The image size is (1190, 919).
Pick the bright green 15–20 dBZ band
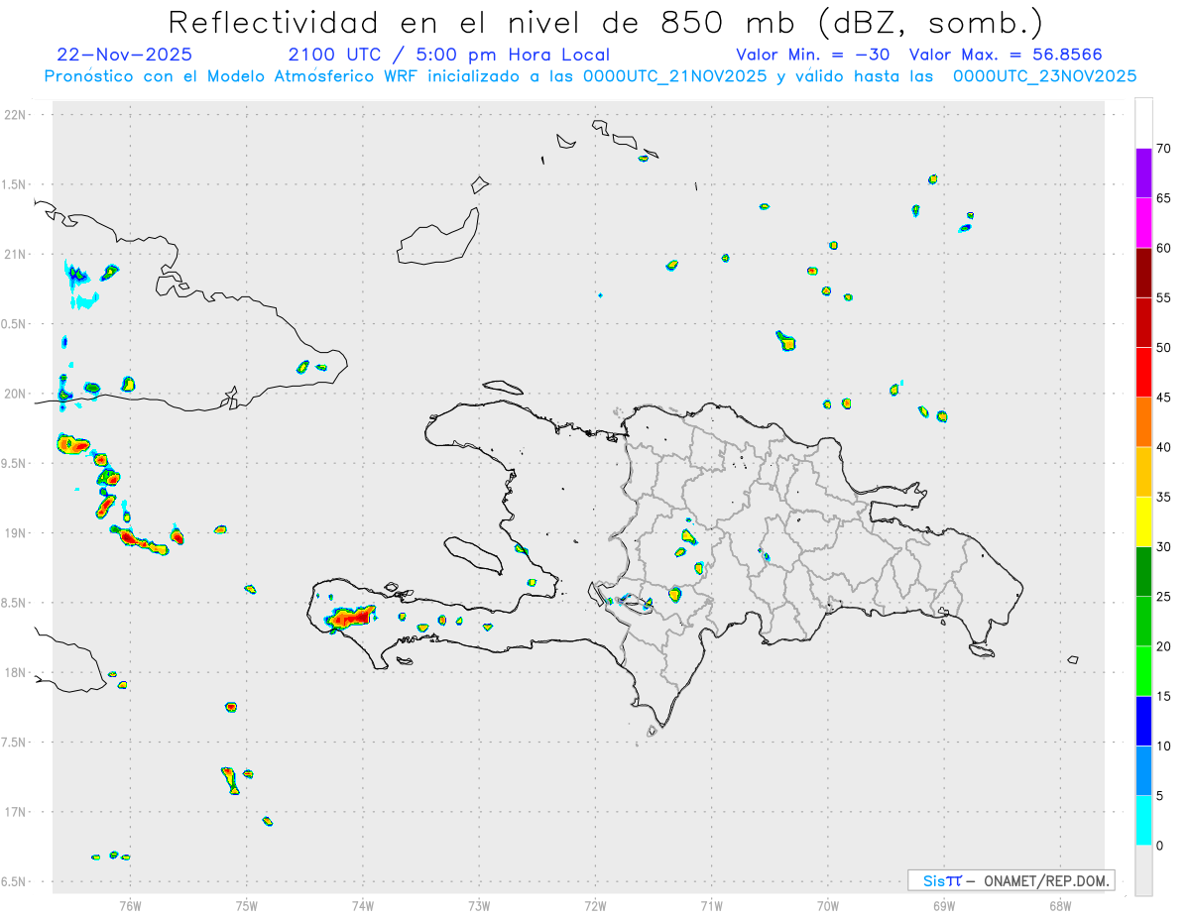1143,671
